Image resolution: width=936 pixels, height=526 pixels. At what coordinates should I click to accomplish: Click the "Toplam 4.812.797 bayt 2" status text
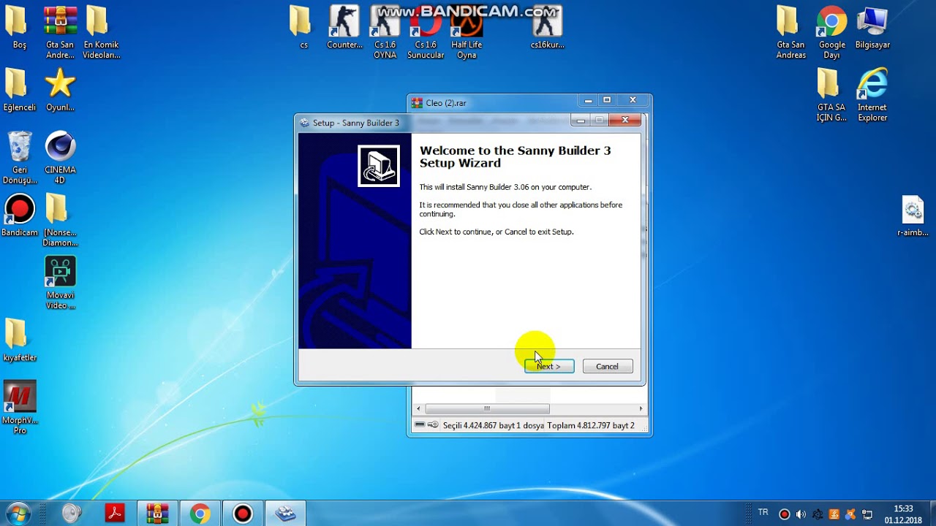[x=591, y=425]
